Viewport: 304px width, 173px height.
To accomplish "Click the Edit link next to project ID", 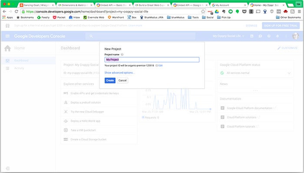I will (x=160, y=65).
